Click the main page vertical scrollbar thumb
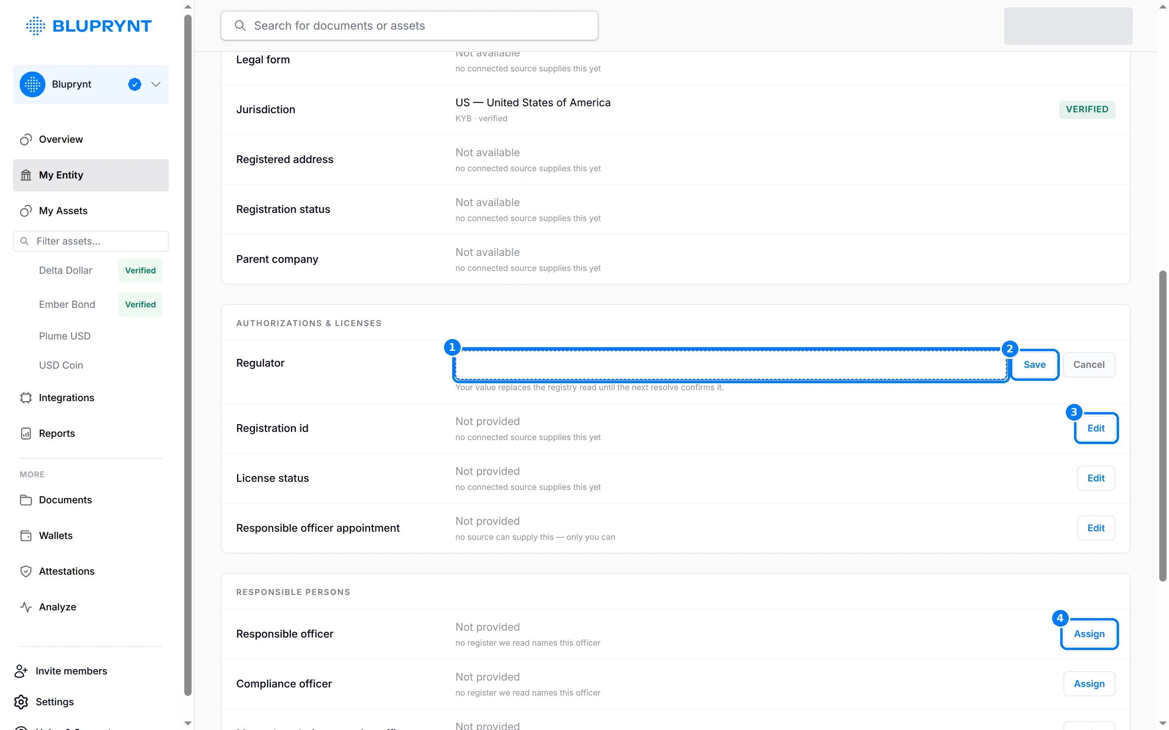 (1163, 426)
